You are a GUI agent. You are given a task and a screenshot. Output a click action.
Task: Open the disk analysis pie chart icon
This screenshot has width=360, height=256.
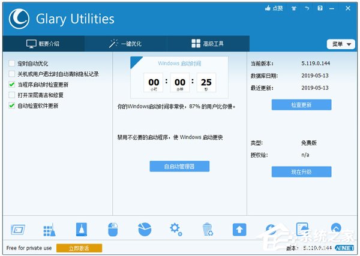[x=145, y=230]
